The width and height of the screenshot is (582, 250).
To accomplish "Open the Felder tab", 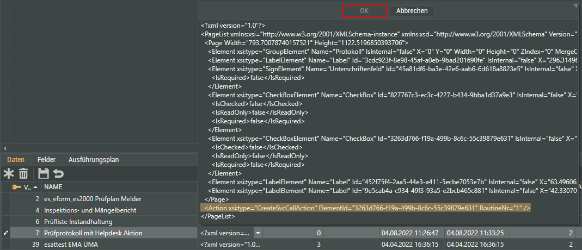I will coord(46,160).
